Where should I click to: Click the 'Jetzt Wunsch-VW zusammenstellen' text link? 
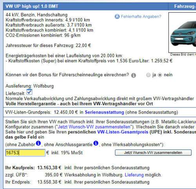94,127
